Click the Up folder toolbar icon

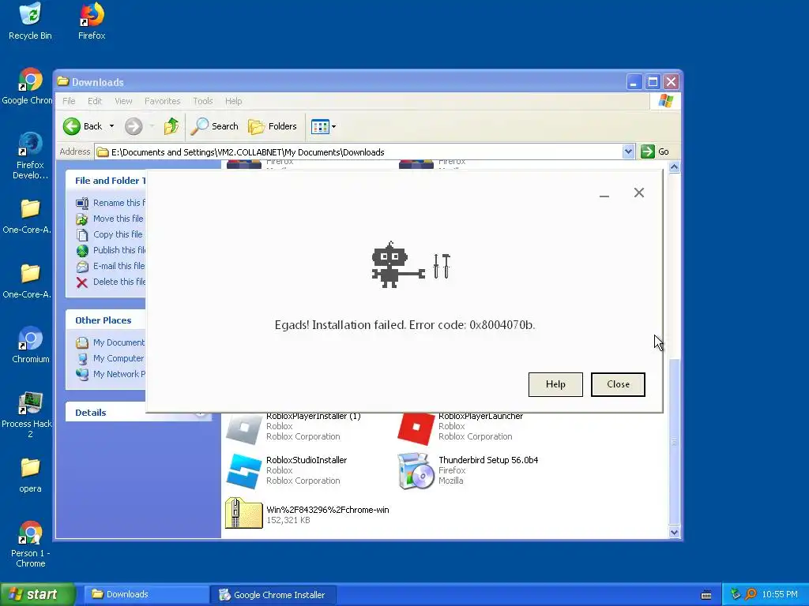(171, 126)
